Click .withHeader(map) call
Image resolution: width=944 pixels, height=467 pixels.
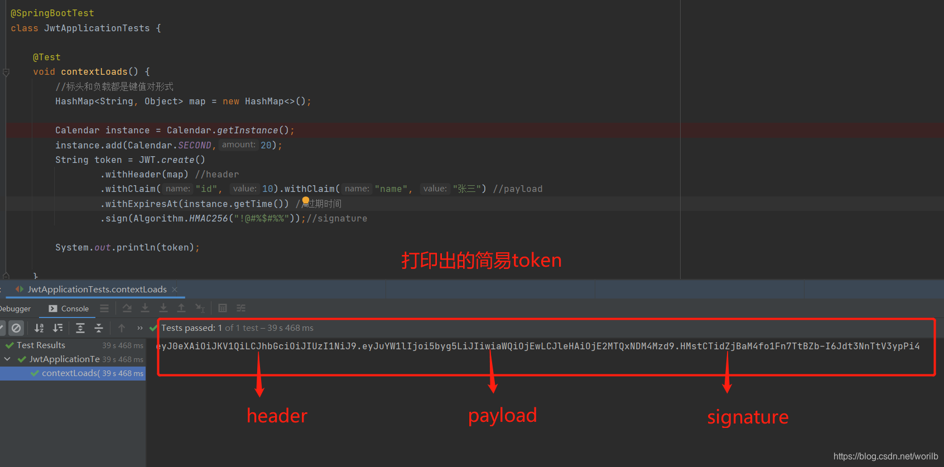pyautogui.click(x=145, y=174)
